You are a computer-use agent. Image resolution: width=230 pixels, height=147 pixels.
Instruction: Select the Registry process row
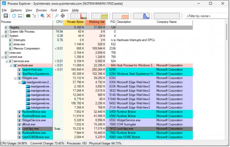tap(97, 28)
